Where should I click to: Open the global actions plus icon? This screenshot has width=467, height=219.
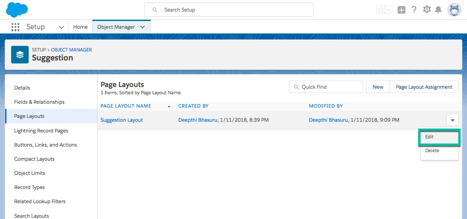[402, 10]
